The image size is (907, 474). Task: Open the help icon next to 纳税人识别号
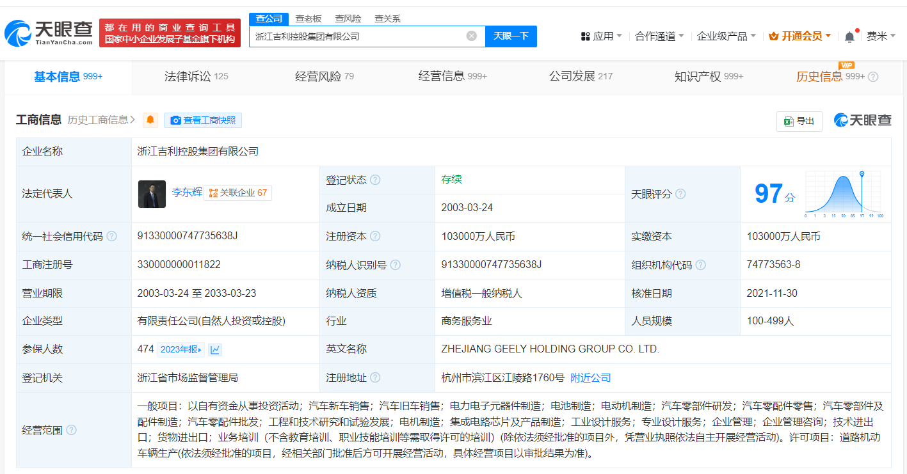coord(396,265)
